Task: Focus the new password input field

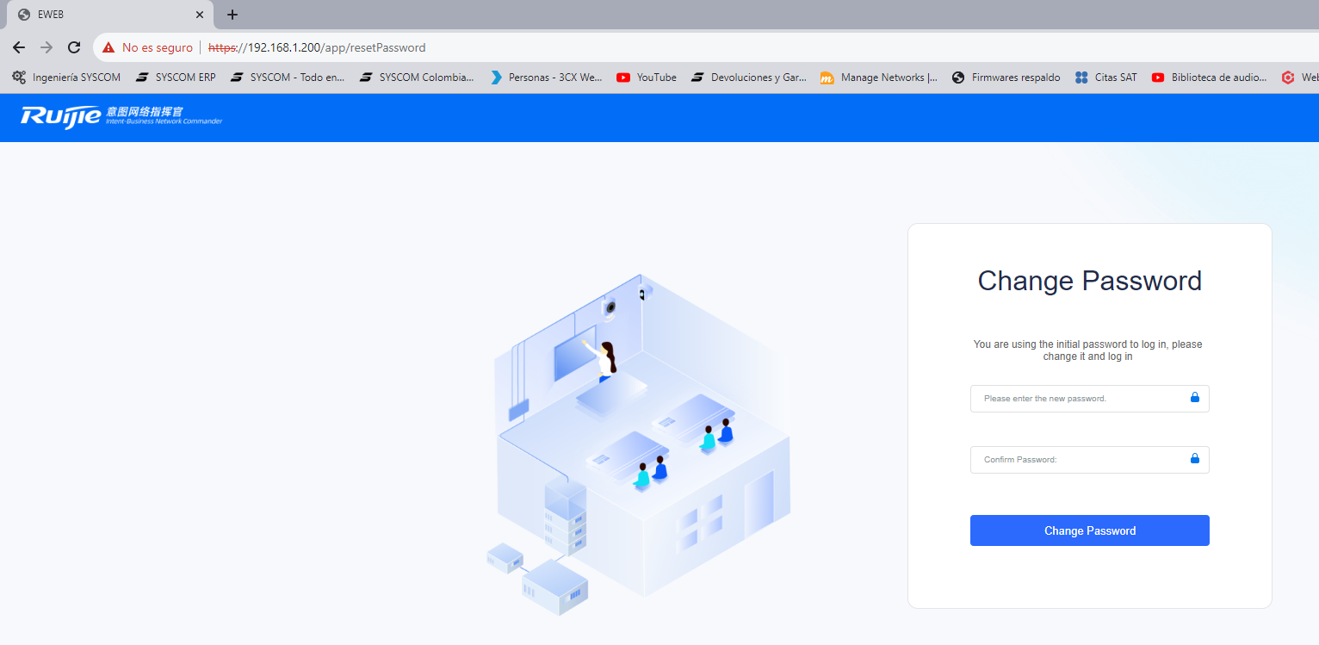Action: pyautogui.click(x=1089, y=399)
